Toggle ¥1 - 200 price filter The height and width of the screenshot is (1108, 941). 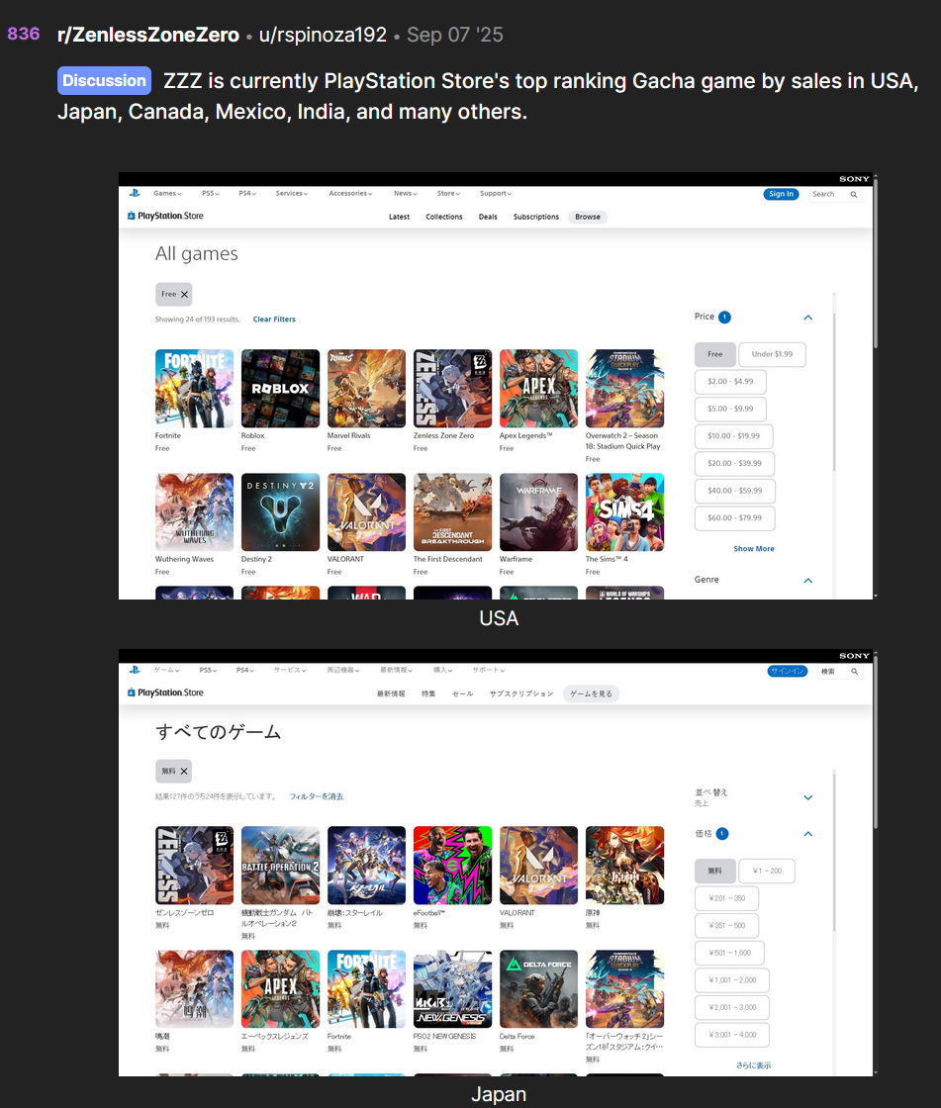[x=767, y=871]
